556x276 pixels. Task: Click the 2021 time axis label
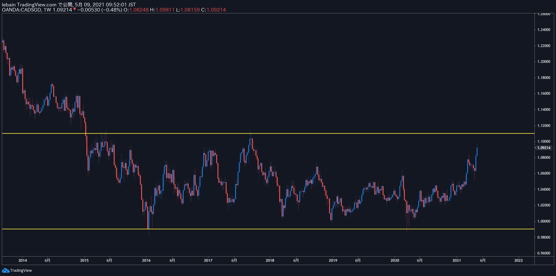click(x=457, y=261)
